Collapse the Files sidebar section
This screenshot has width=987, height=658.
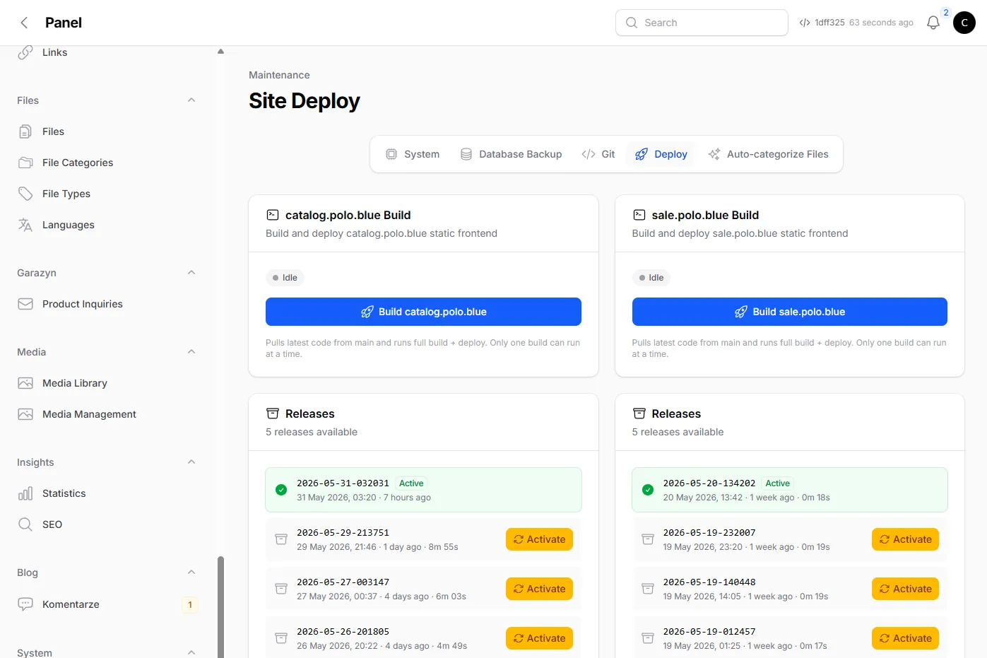click(191, 100)
